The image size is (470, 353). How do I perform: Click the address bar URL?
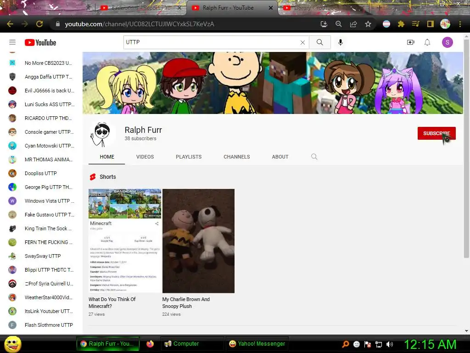140,24
